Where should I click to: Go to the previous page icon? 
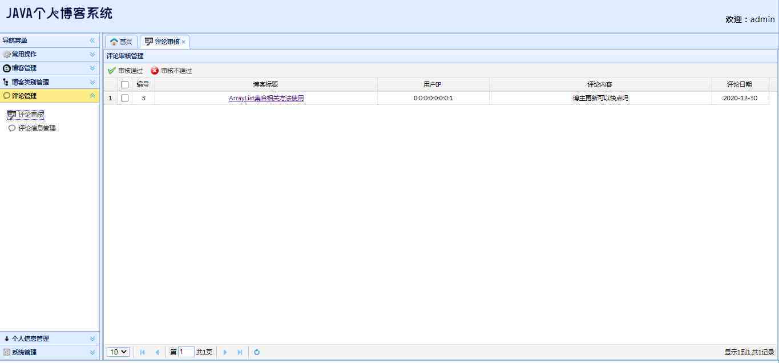[x=158, y=352]
